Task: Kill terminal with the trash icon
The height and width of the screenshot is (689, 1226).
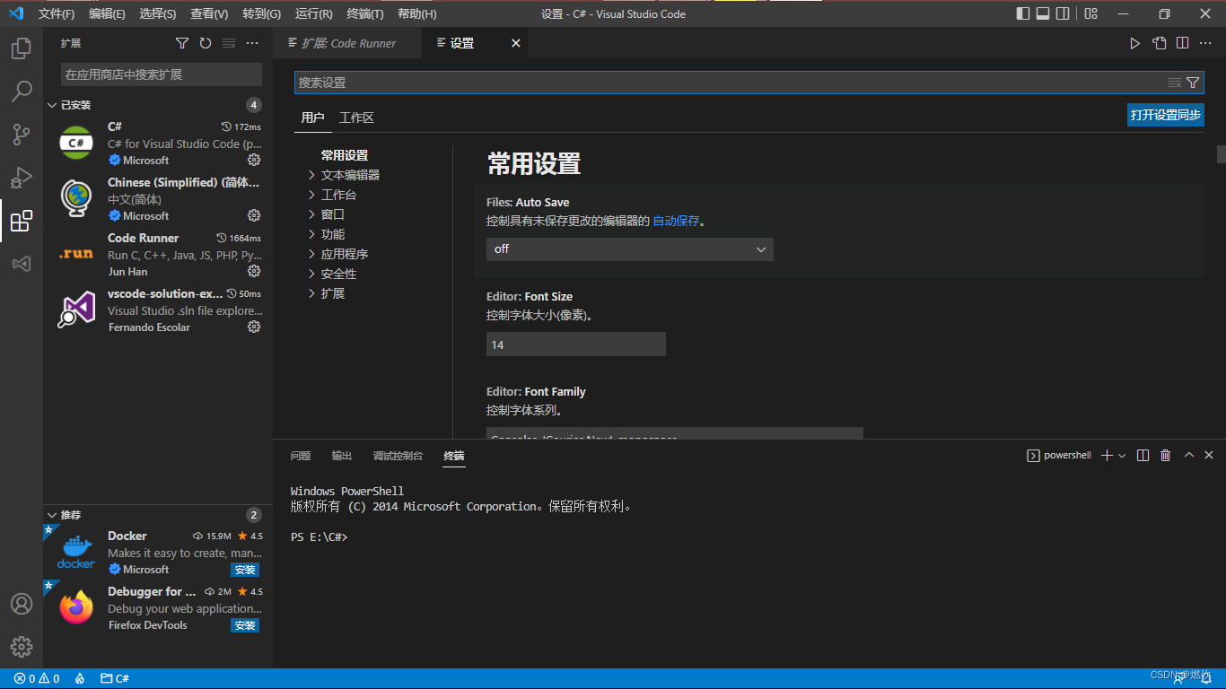Action: click(x=1166, y=456)
